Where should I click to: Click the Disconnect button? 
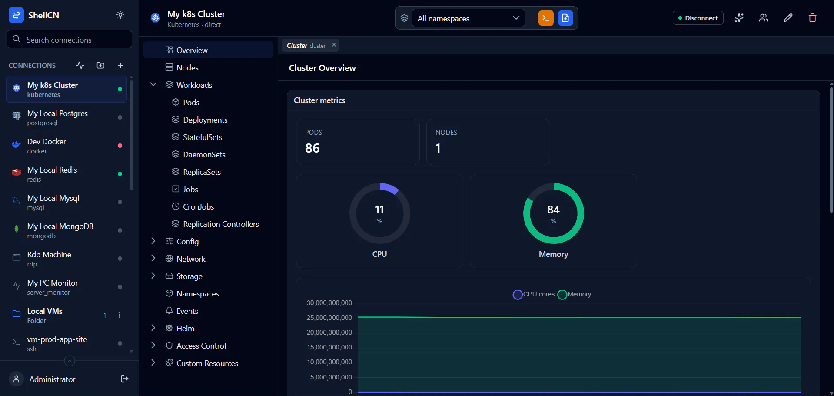click(x=698, y=18)
